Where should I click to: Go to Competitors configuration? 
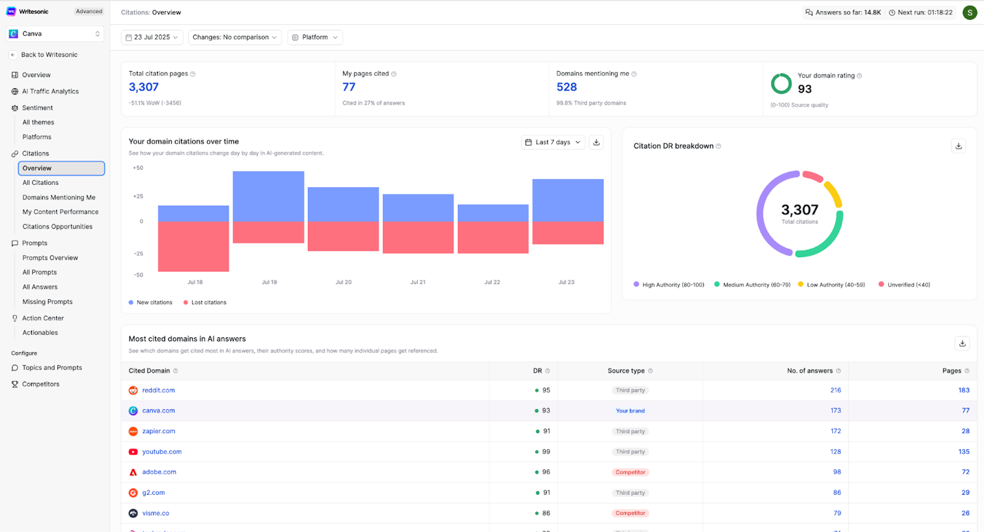[x=40, y=384]
